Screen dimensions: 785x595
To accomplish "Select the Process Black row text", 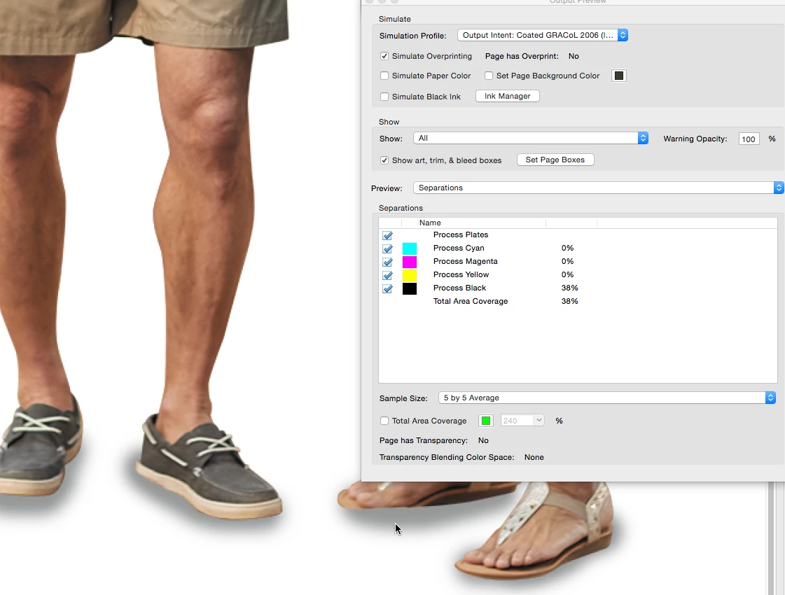I will tap(459, 288).
